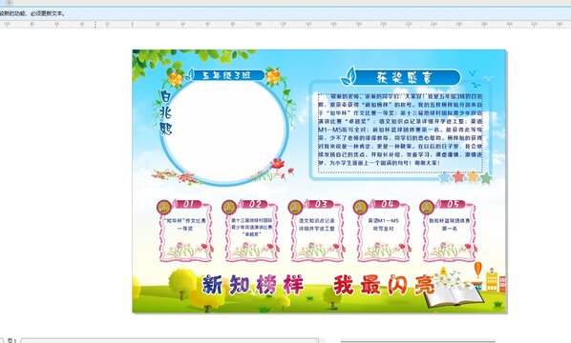Viewport: 571px width, 343px height.
Task: Select the 02 award card number badge
Action: pyautogui.click(x=254, y=204)
